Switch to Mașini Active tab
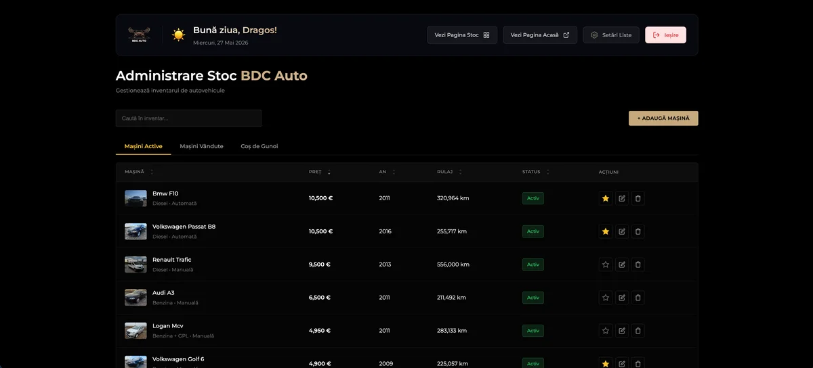Viewport: 813px width, 368px height. click(x=144, y=146)
